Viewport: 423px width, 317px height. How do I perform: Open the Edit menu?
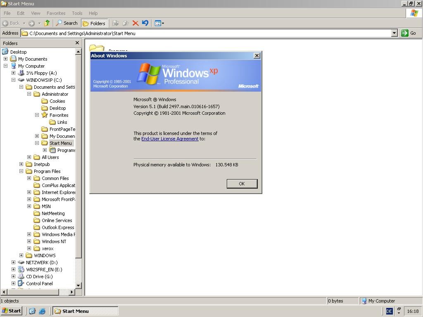tap(21, 13)
